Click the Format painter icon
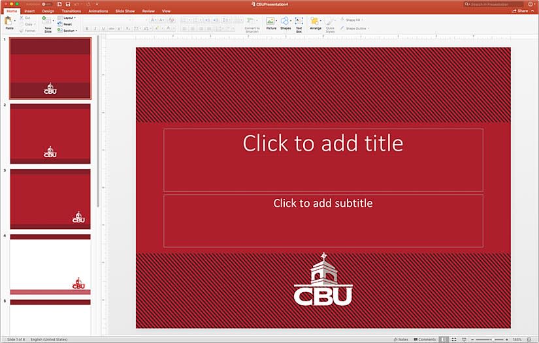The image size is (539, 343). pos(22,31)
